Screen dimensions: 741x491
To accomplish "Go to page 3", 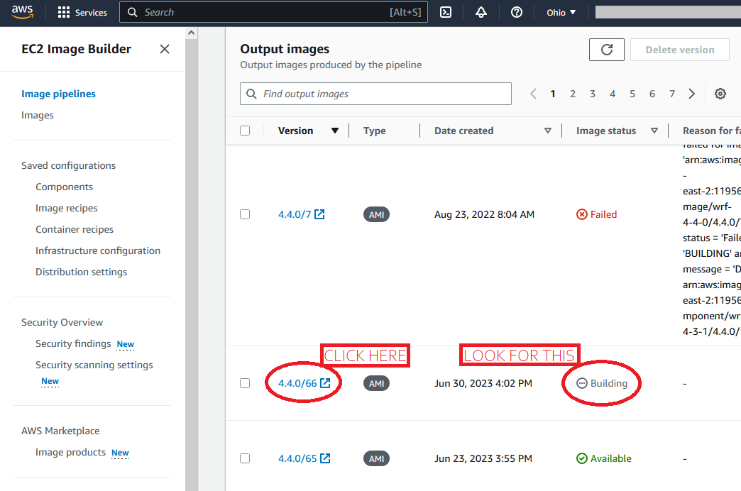I will (593, 94).
